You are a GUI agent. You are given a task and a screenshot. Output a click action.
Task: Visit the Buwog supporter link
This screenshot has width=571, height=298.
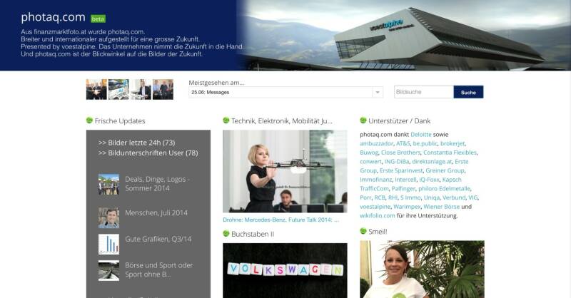[369, 153]
